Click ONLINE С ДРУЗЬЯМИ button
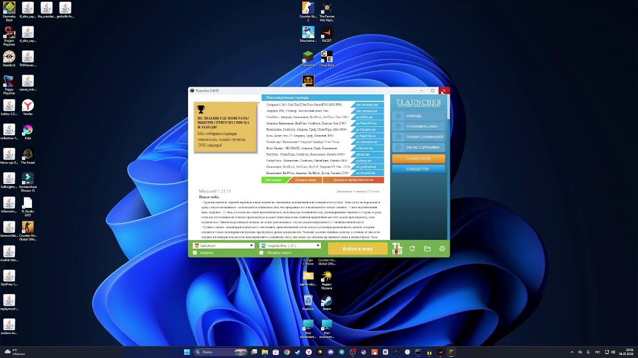 (x=418, y=147)
